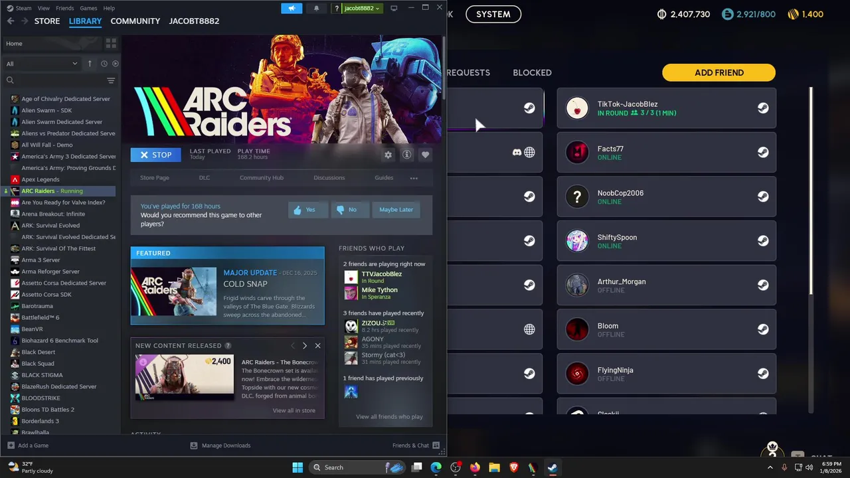Open Steam announcements megaphone icon
This screenshot has height=478, width=850.
[292, 8]
